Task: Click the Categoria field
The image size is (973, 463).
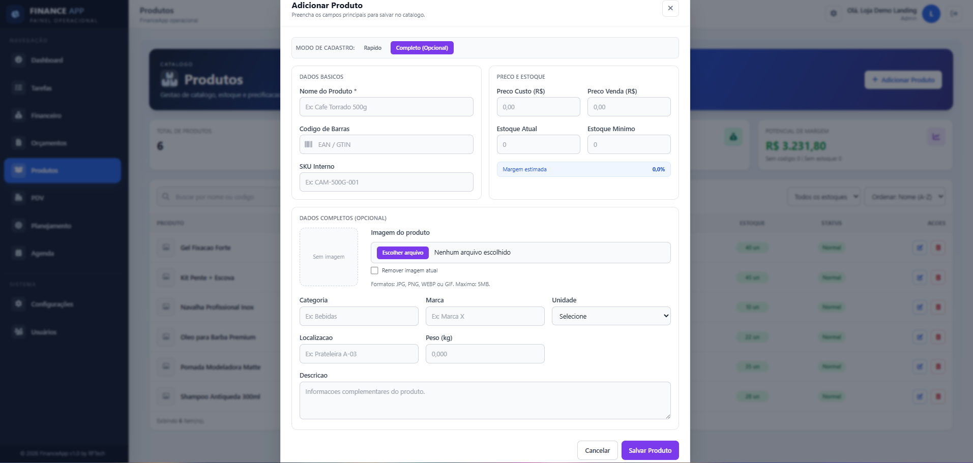Action: pyautogui.click(x=359, y=316)
